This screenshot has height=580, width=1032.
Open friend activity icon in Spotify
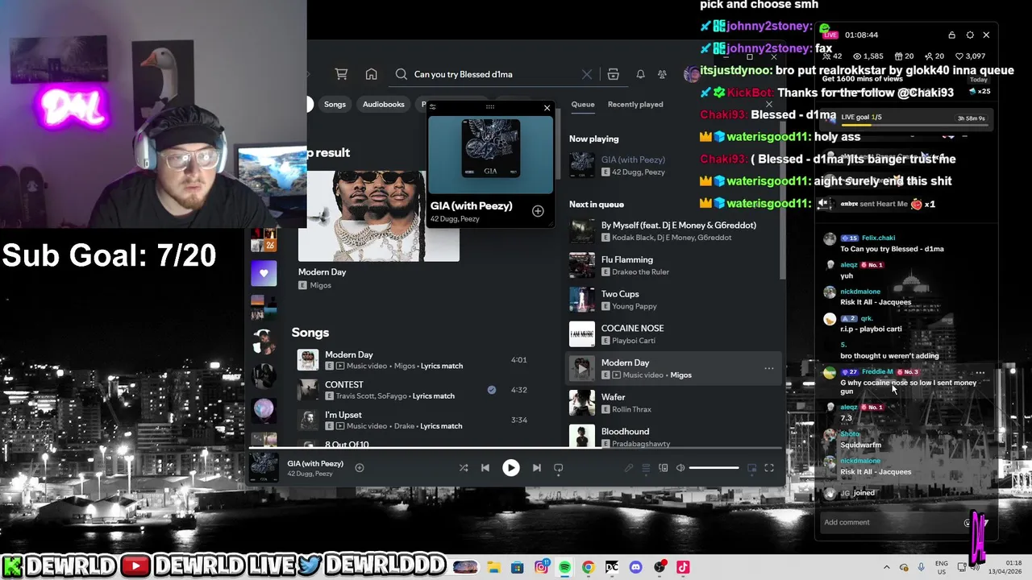(662, 74)
